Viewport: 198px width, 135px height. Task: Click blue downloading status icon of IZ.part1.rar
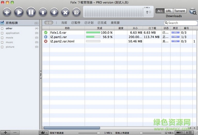(46, 37)
